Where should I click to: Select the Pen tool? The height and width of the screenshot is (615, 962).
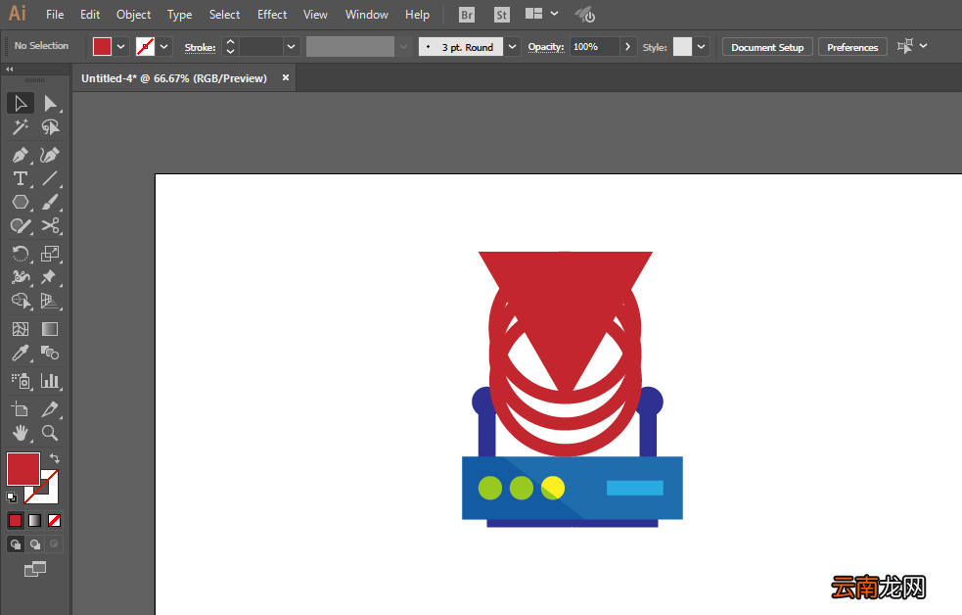[x=21, y=155]
